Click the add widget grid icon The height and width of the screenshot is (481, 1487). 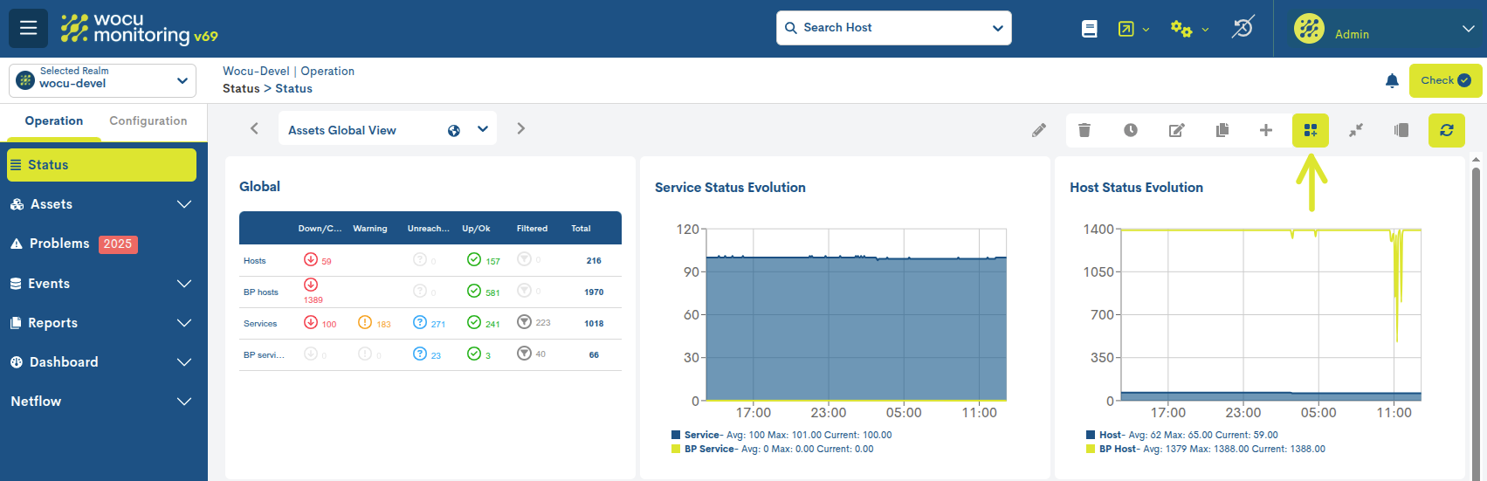tap(1311, 130)
